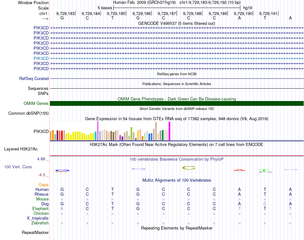Click the olive C conservation logo
The image size is (304, 240).
tap(189, 168)
